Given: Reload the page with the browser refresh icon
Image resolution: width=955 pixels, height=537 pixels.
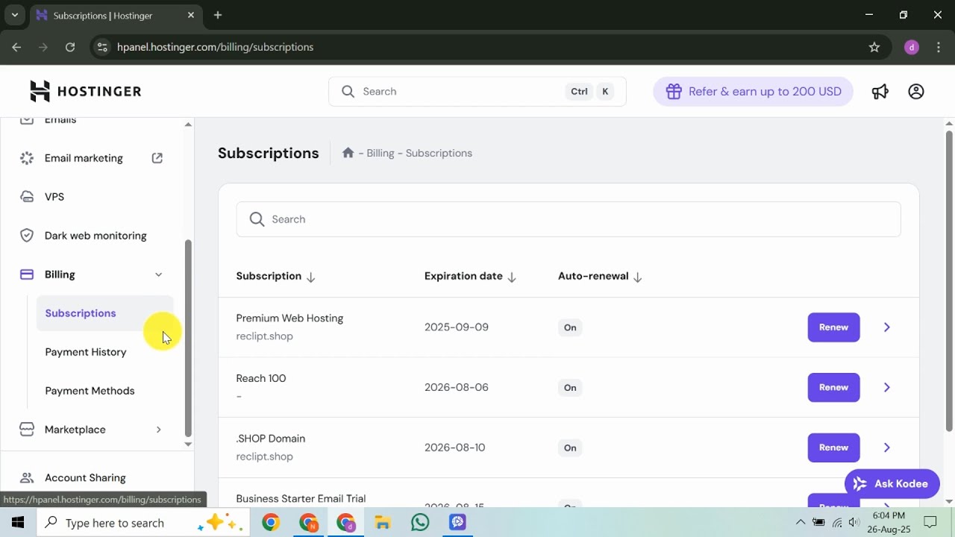Looking at the screenshot, I should tap(70, 47).
